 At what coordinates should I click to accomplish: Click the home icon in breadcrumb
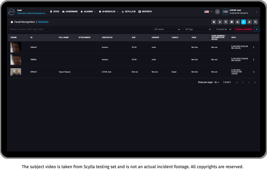coord(12,22)
